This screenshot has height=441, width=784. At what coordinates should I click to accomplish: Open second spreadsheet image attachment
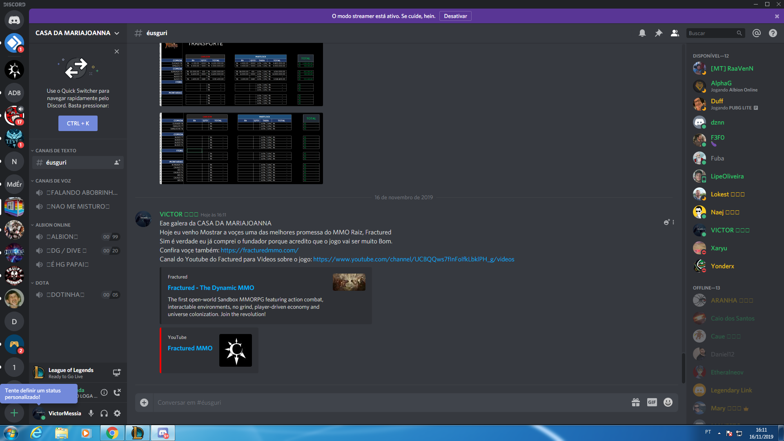tap(241, 149)
